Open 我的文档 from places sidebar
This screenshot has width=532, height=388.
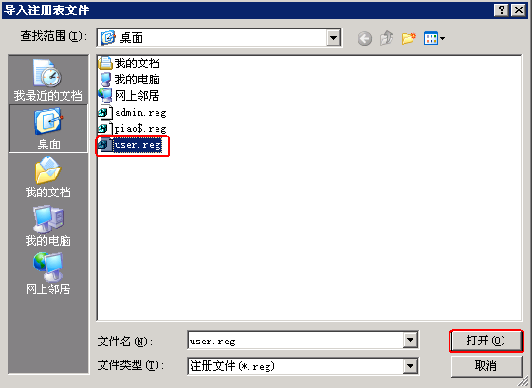pyautogui.click(x=47, y=176)
